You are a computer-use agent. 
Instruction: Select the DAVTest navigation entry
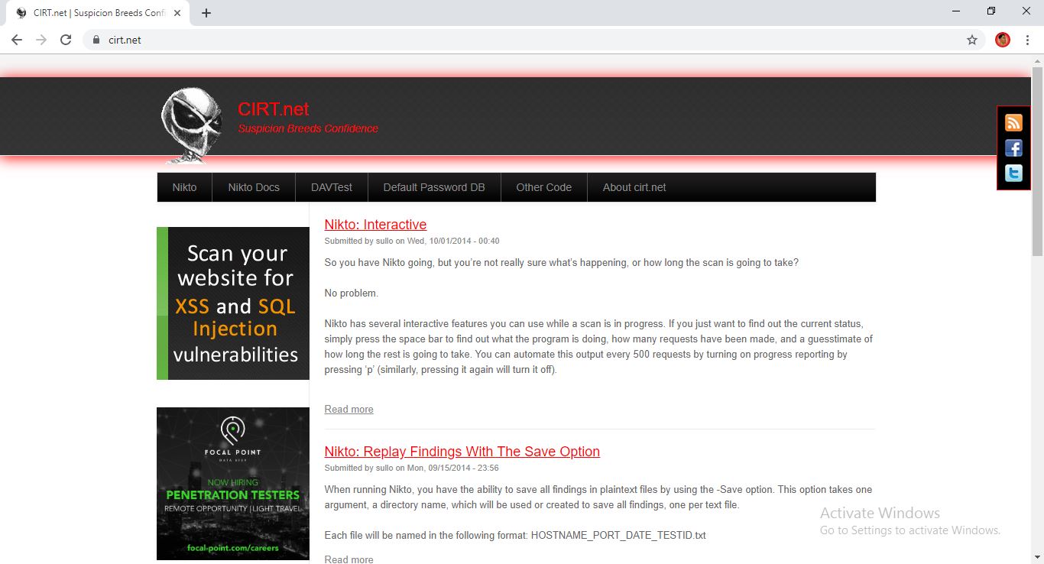click(x=331, y=186)
